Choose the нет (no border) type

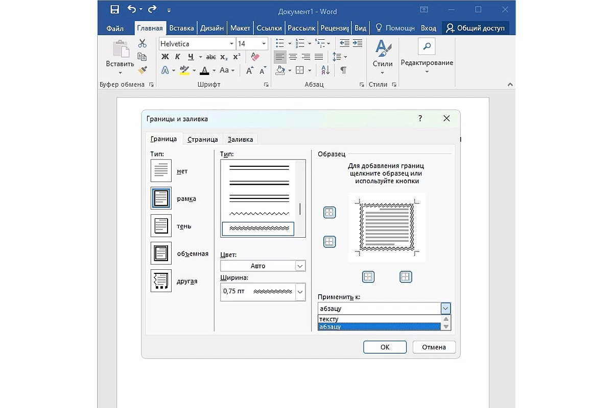(161, 171)
